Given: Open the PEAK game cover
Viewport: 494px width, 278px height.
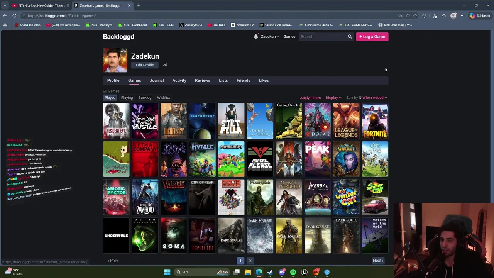Looking at the screenshot, I should pyautogui.click(x=318, y=159).
